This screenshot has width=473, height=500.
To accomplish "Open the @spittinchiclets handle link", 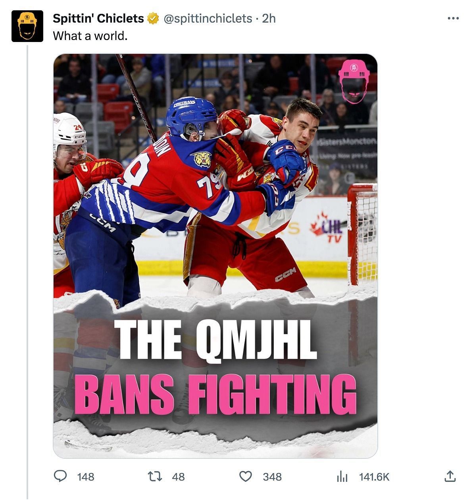I will [208, 19].
